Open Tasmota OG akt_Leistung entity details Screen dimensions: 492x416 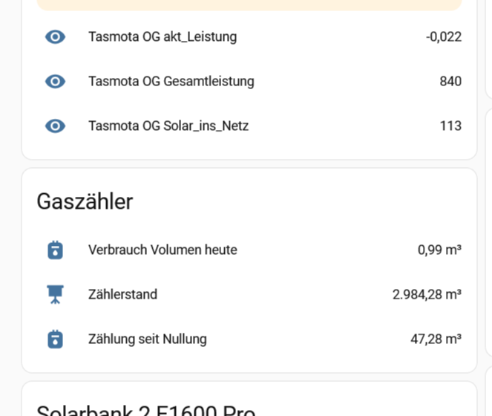(163, 36)
